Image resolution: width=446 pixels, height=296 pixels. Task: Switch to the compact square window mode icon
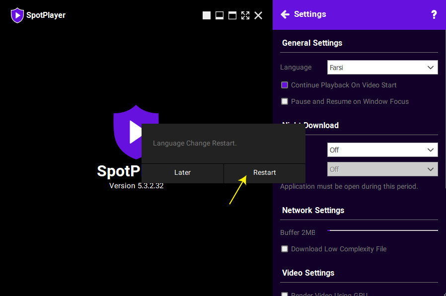207,15
